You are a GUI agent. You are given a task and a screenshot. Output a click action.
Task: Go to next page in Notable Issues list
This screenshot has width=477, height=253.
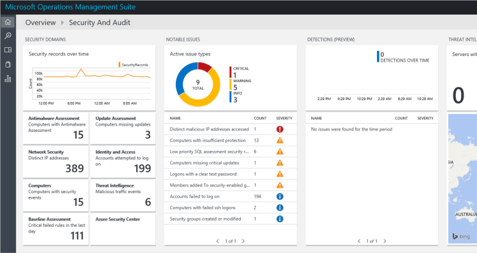pos(243,241)
